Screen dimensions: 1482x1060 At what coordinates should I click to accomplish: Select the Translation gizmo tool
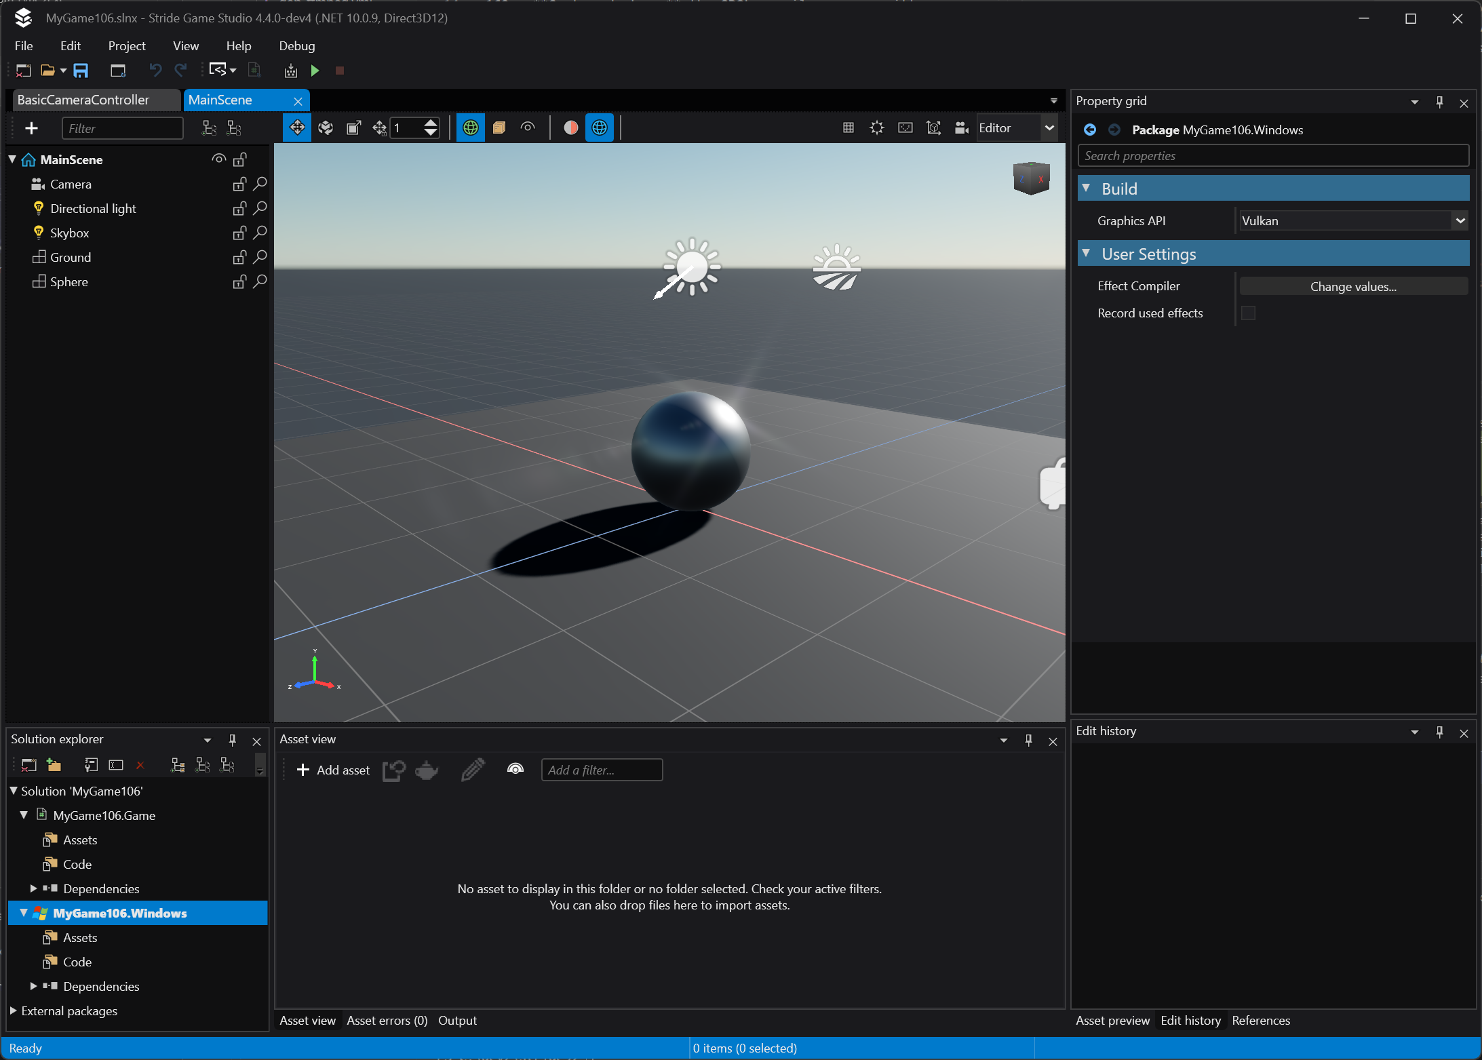pyautogui.click(x=297, y=127)
